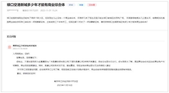Click the post timestamp 2023-11-01 15:24
Screen dimensions: 169x93
coord(49,11)
